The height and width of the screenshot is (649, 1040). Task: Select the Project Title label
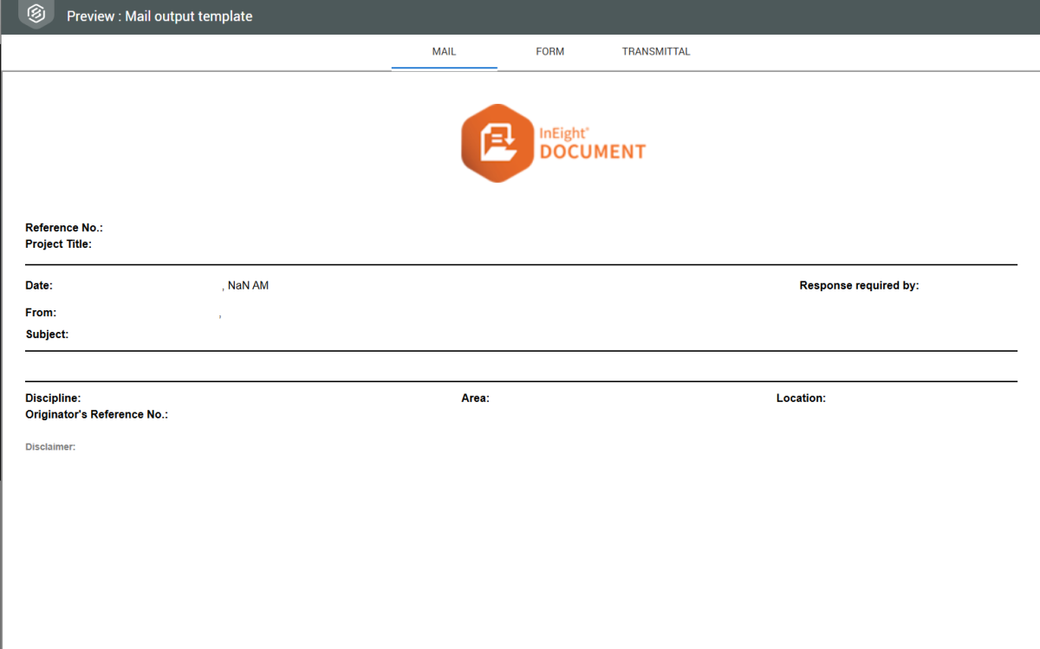pyautogui.click(x=58, y=244)
